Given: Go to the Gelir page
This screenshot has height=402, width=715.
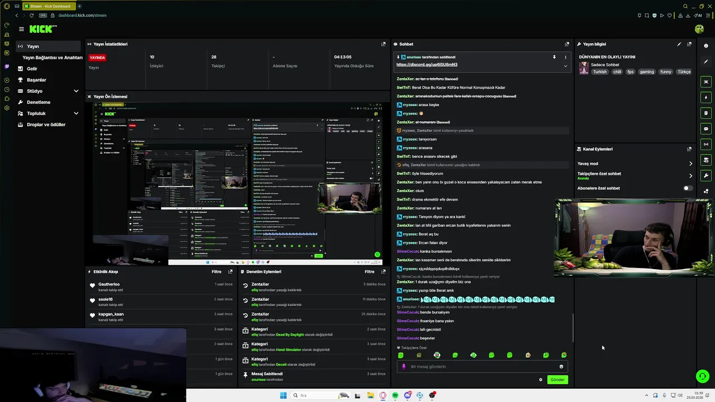Looking at the screenshot, I should pos(32,69).
